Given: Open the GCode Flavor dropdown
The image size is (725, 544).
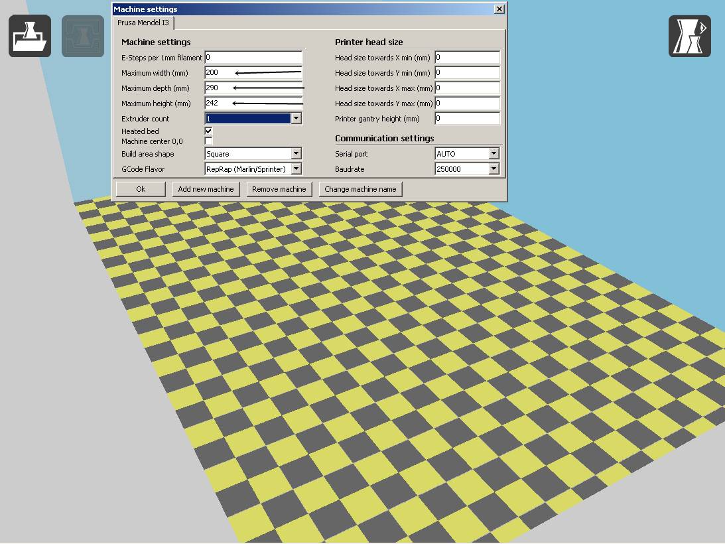Looking at the screenshot, I should [x=296, y=169].
